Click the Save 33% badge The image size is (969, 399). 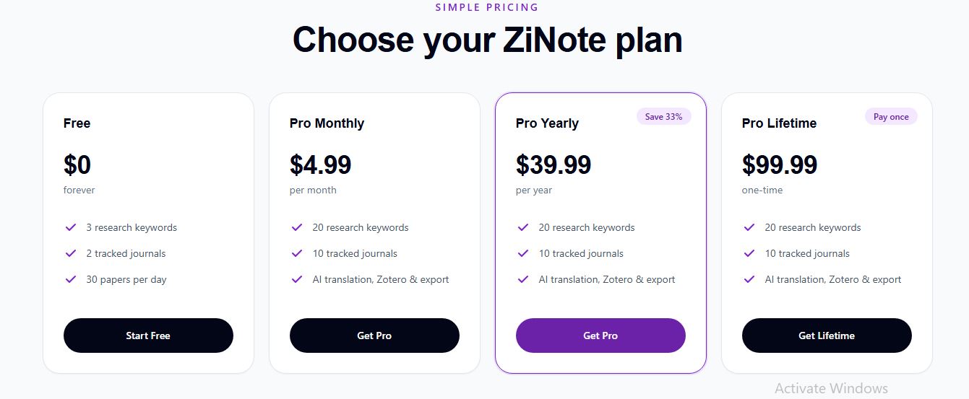tap(663, 116)
